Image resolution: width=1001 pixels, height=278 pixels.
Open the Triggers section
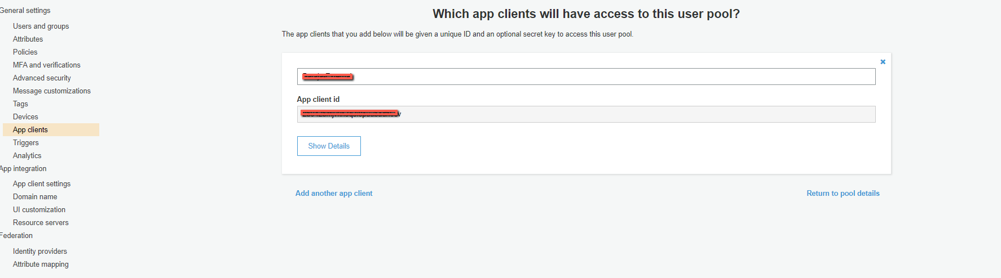[x=25, y=142]
